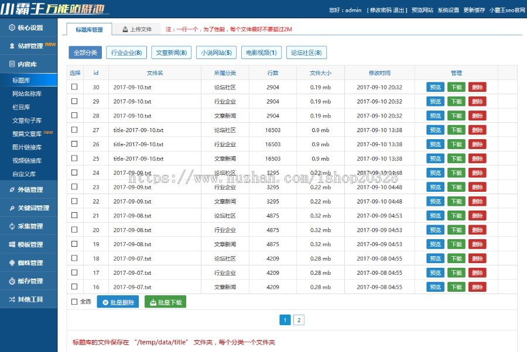Expand the 外链管理 sidebar section

click(29, 189)
